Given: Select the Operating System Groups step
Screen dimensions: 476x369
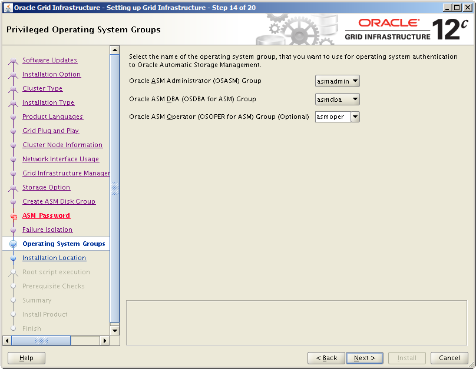Looking at the screenshot, I should pos(64,244).
